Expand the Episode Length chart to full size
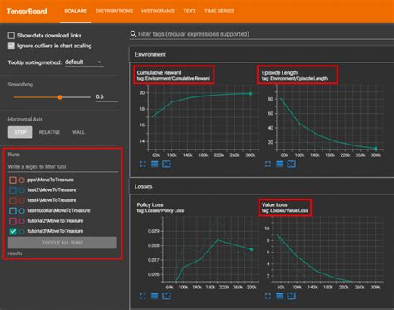Viewport: 394px width, 310px height. (x=268, y=164)
